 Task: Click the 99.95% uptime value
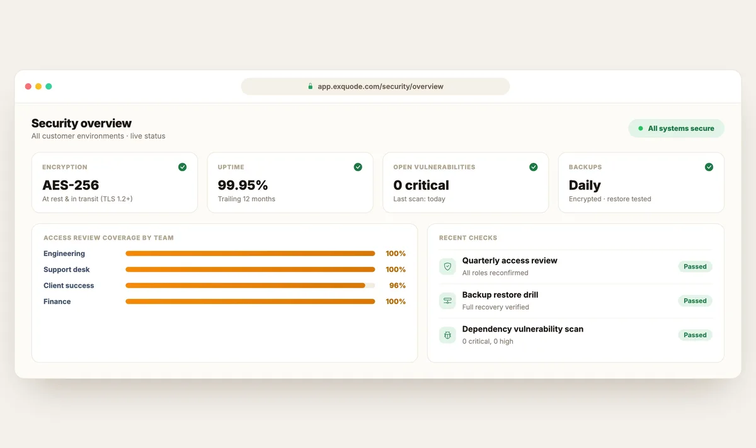pos(243,185)
